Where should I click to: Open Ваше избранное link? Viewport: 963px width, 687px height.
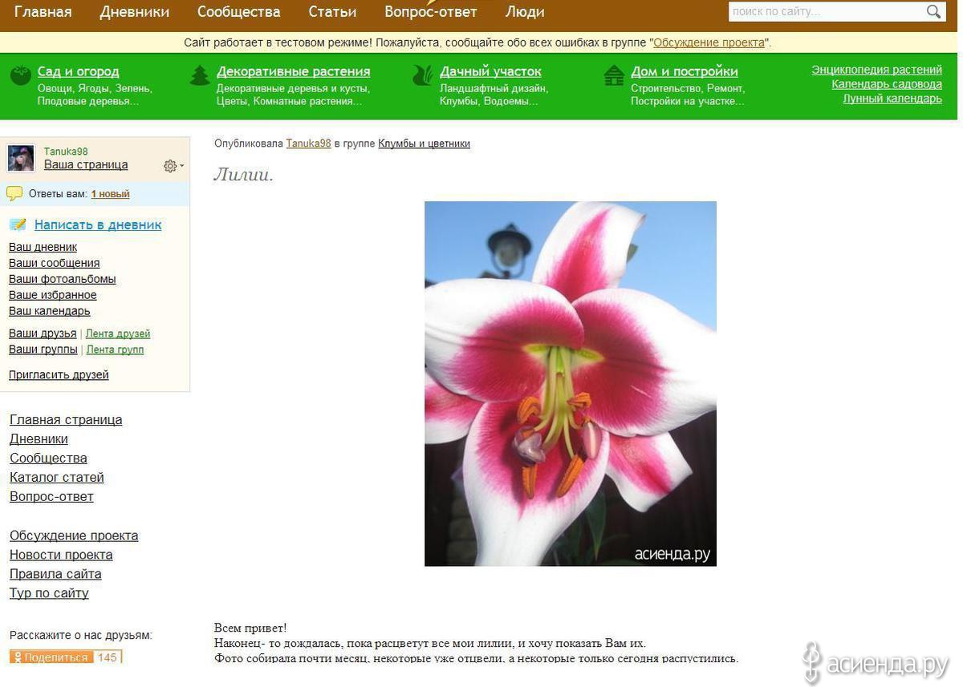[53, 295]
